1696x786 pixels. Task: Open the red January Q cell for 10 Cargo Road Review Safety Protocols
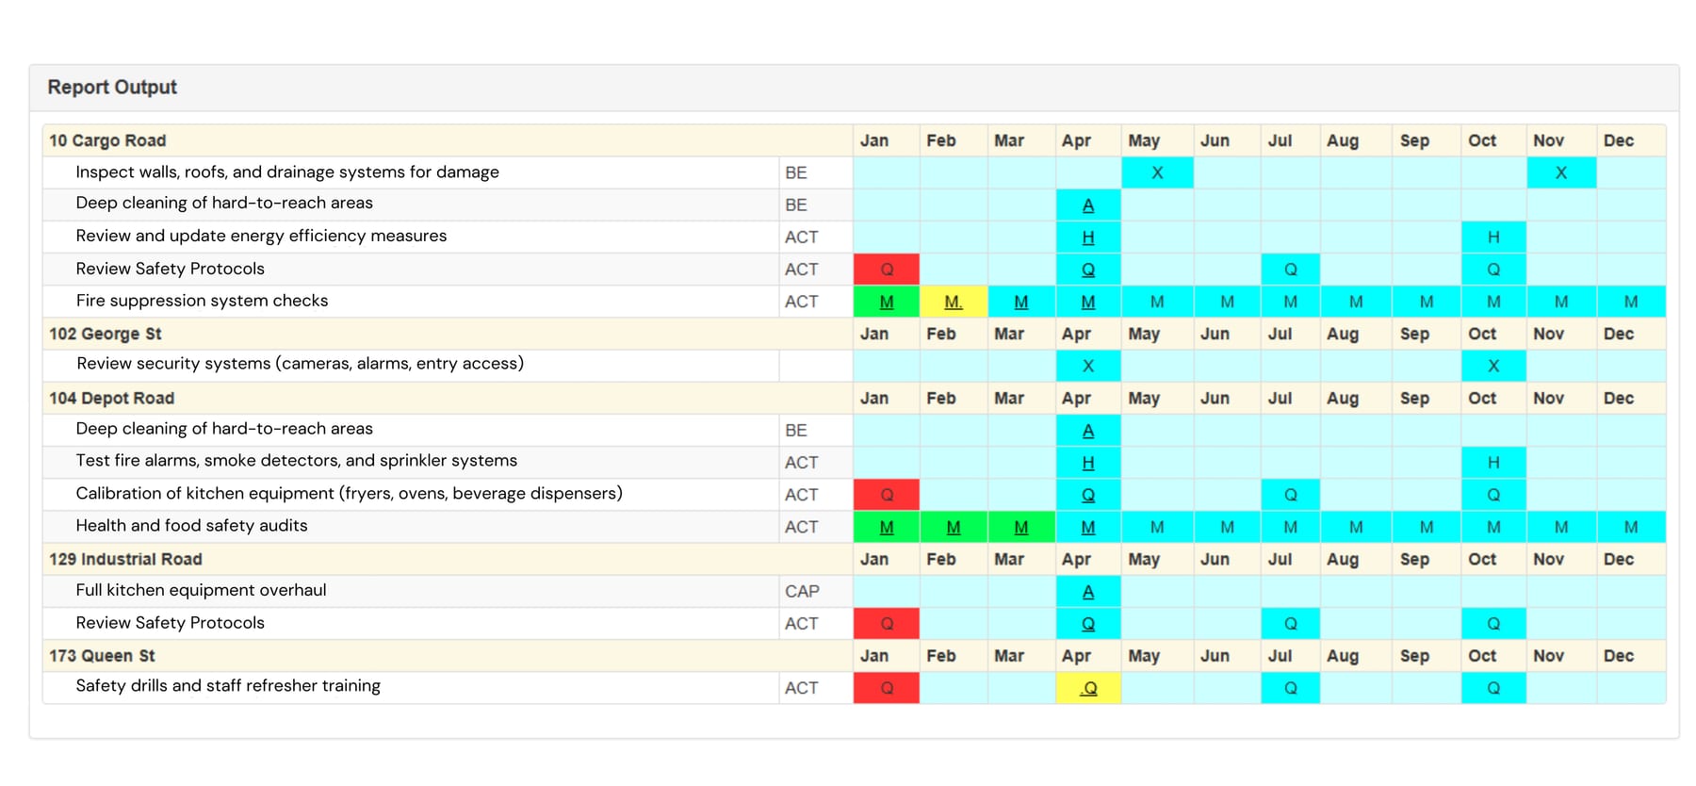pyautogui.click(x=887, y=270)
